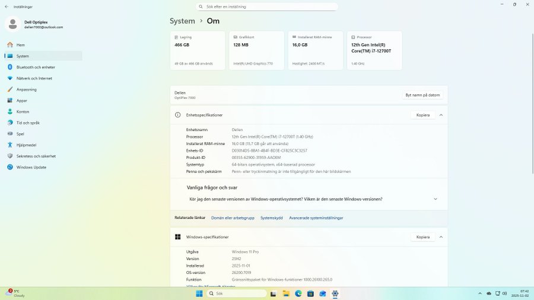Copy the Enhetsspecifikationer details with Kopiera
Image resolution: width=534 pixels, height=300 pixels.
point(422,115)
